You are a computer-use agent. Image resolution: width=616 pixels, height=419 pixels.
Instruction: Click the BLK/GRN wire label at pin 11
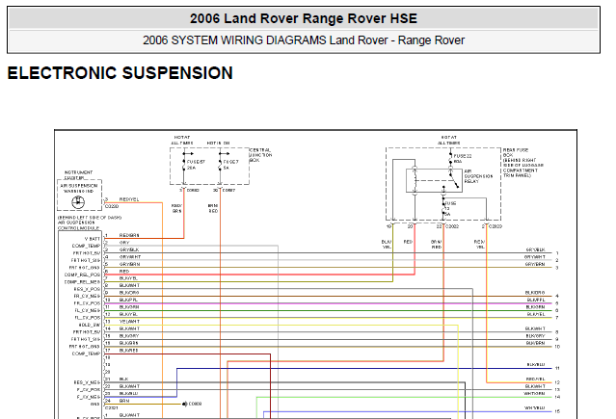pyautogui.click(x=129, y=306)
